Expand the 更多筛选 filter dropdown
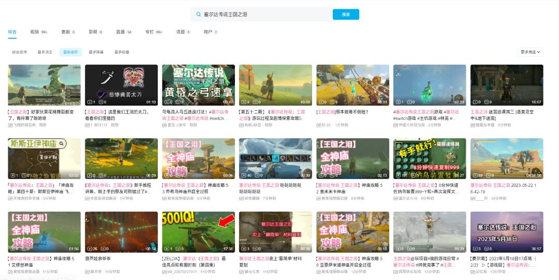The width and height of the screenshot is (559, 280). (531, 52)
